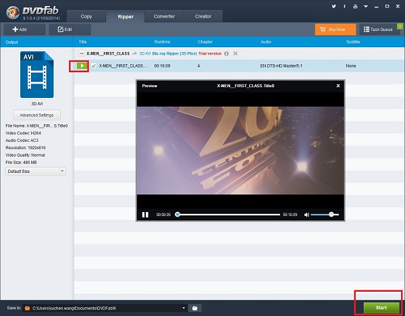Click the preview volume slider
Screen dimensions: 405x316
[x=325, y=215]
